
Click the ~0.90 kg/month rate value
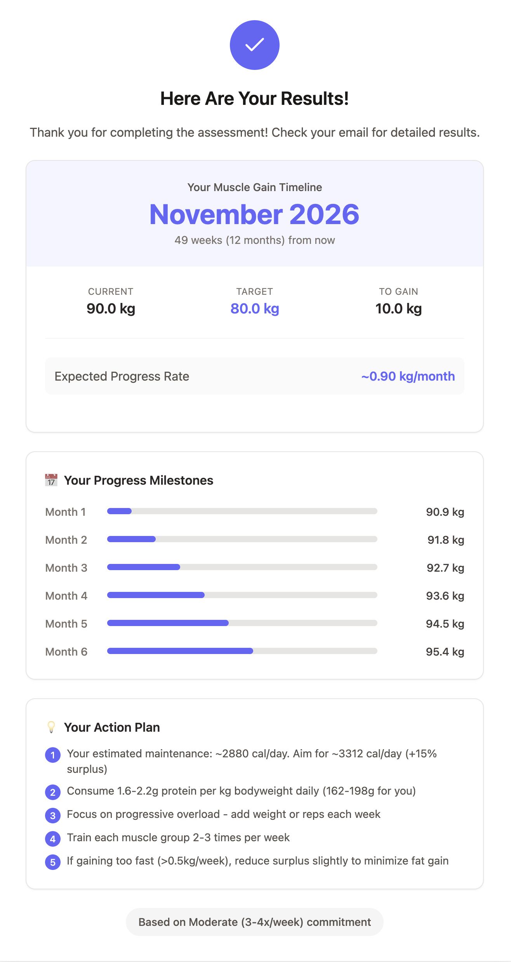pos(408,376)
